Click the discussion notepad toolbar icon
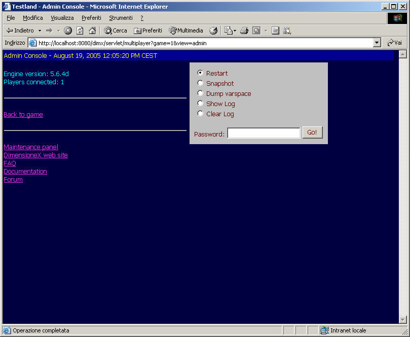 (275, 30)
